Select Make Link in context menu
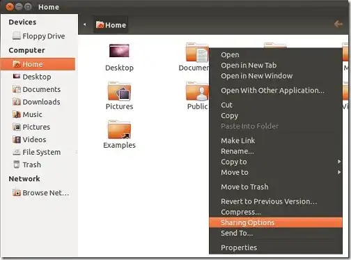This screenshot has height=260, width=351. 276,141
